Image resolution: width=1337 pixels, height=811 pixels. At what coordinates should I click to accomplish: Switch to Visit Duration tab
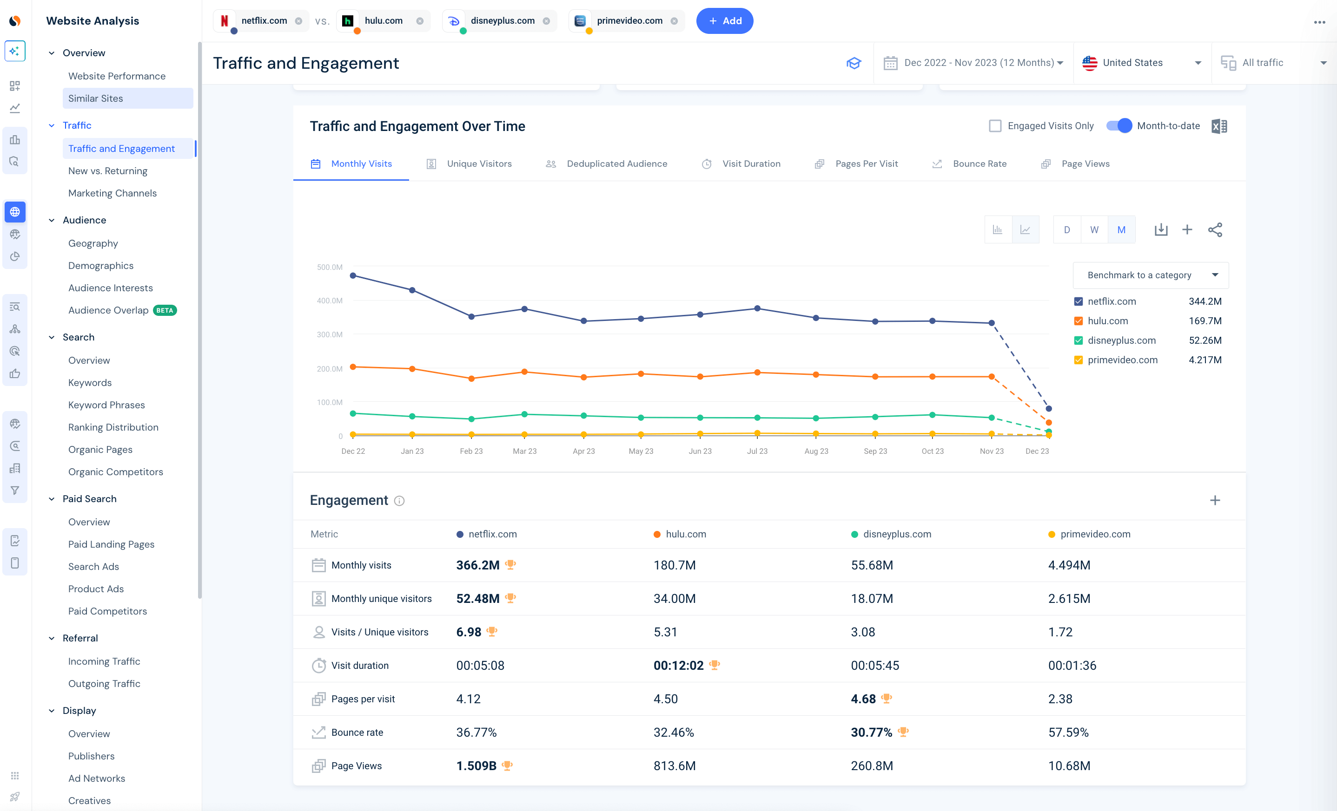coord(741,164)
